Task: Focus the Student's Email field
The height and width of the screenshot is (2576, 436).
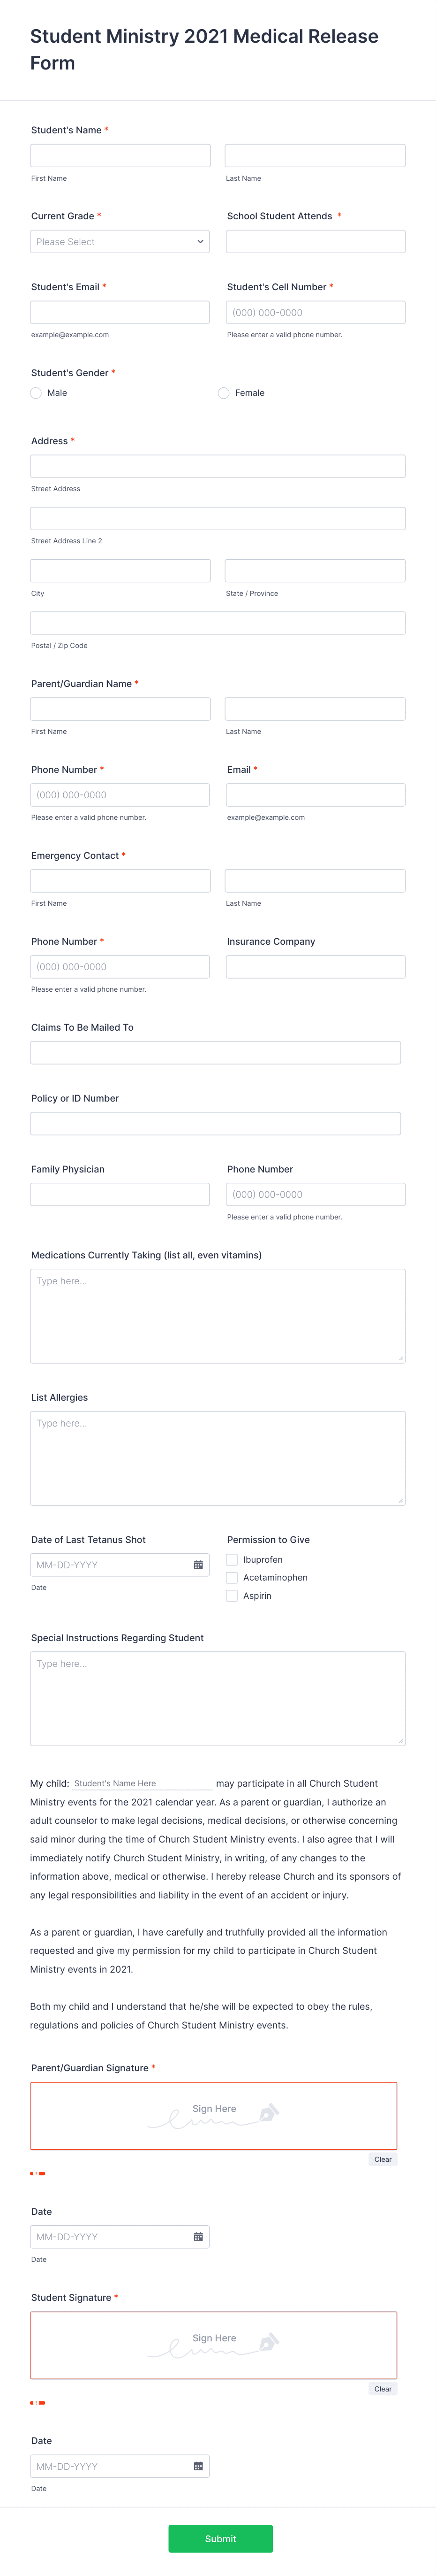Action: pyautogui.click(x=120, y=312)
